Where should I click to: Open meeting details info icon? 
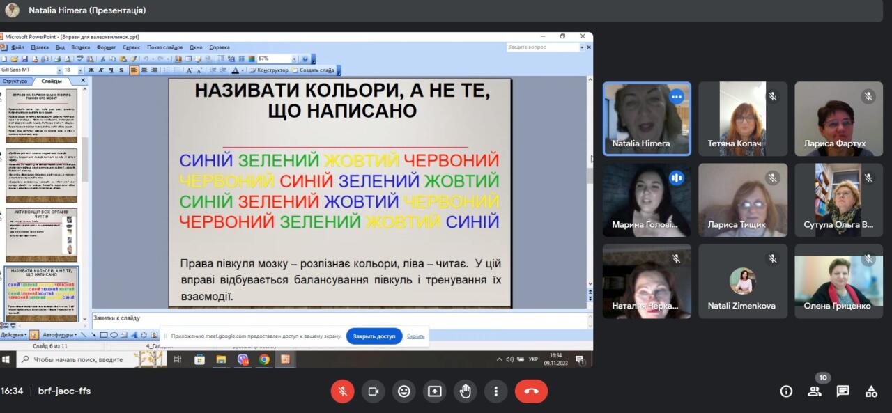[786, 391]
